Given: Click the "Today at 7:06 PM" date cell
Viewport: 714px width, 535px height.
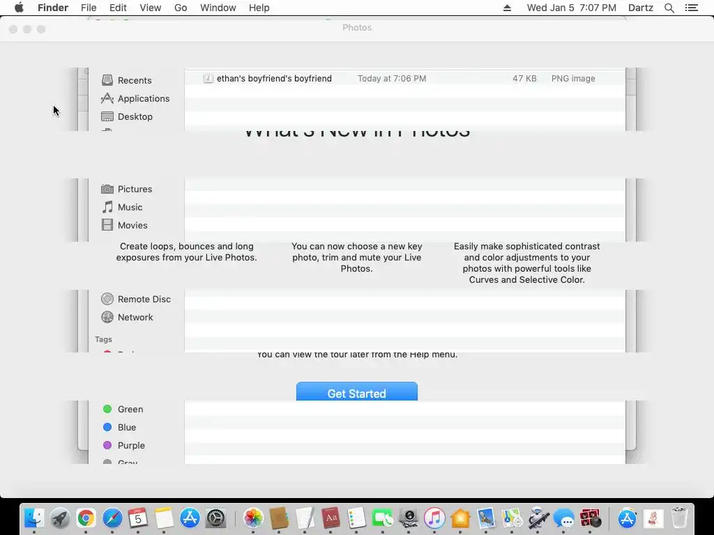Looking at the screenshot, I should pos(392,78).
